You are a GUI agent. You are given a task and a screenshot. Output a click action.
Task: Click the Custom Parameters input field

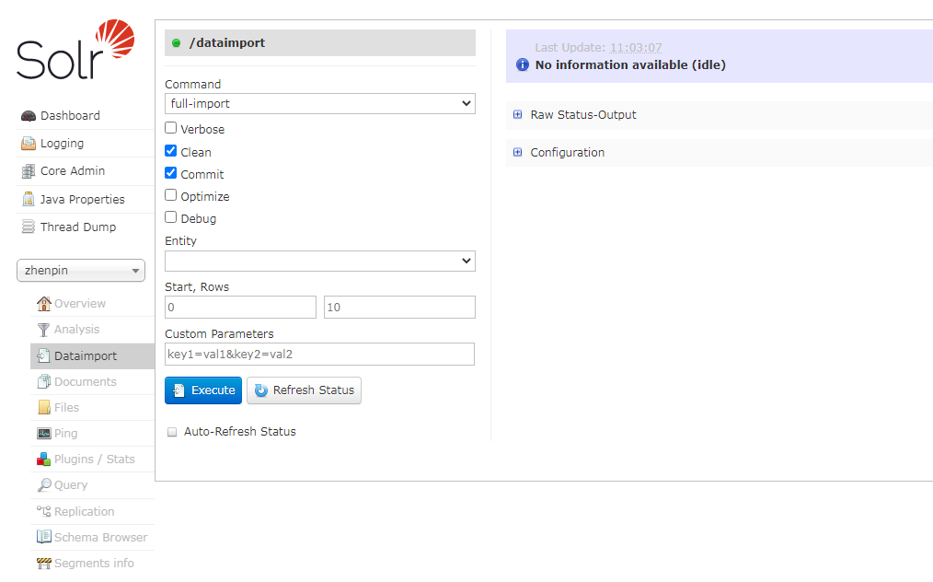[319, 355]
